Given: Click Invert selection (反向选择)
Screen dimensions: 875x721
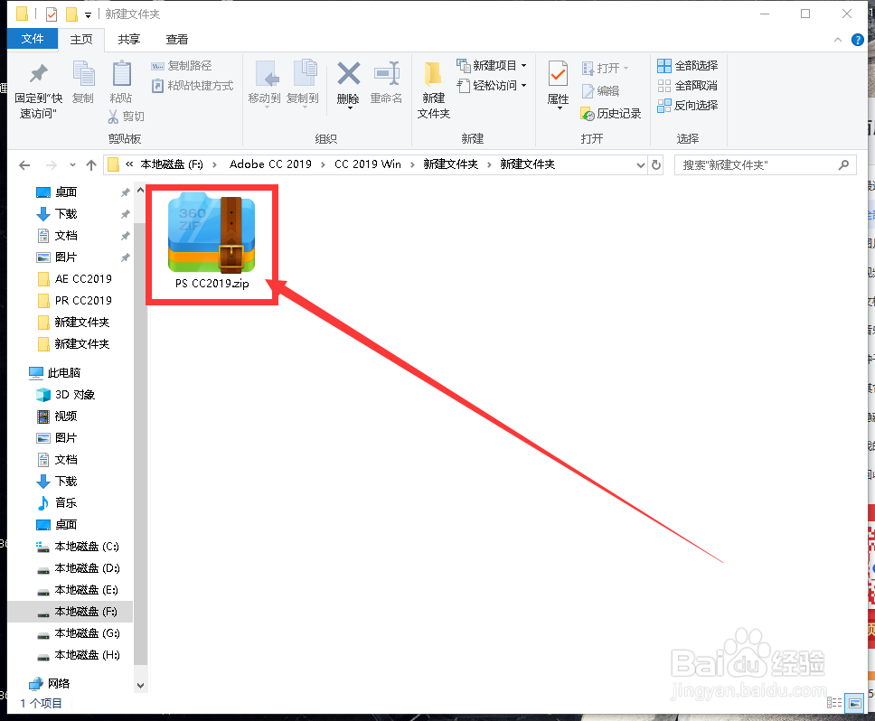Looking at the screenshot, I should [x=687, y=106].
